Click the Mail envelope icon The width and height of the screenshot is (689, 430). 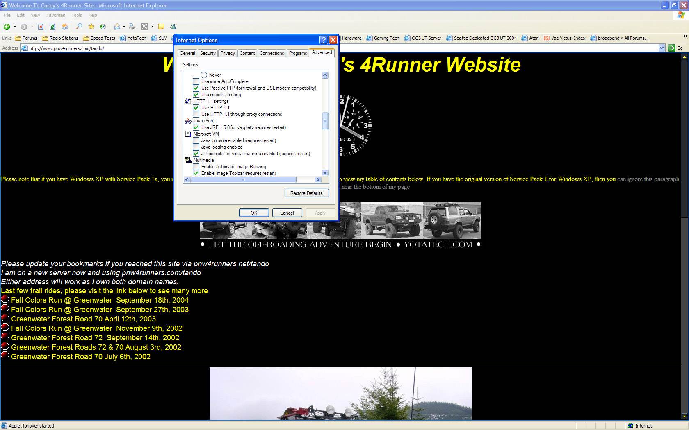pos(117,27)
